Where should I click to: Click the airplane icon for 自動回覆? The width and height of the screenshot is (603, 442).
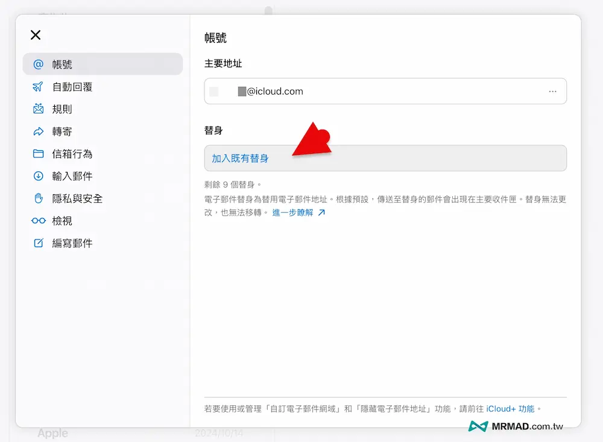coord(38,87)
